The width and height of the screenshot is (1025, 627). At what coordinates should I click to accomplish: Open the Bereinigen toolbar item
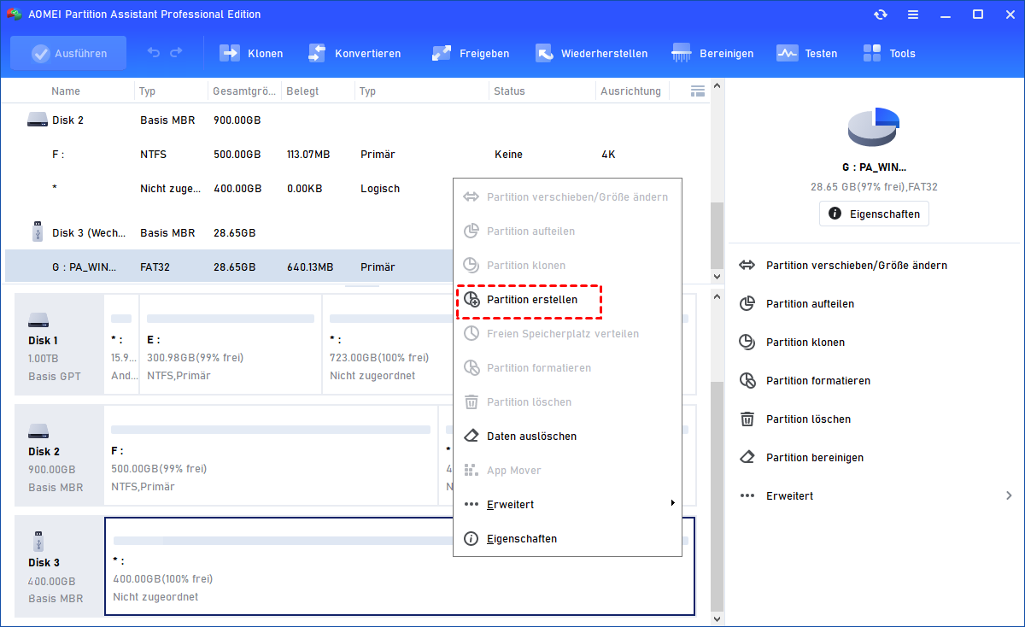pos(712,53)
